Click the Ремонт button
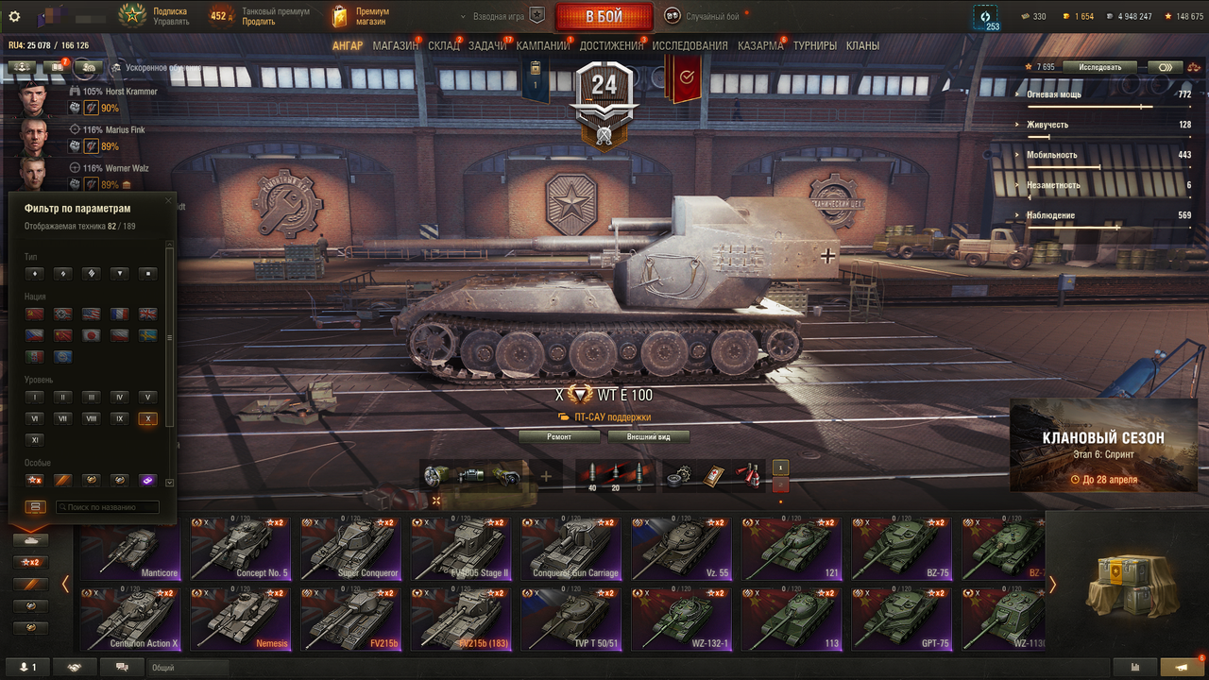Viewport: 1209px width, 680px height. [559, 437]
